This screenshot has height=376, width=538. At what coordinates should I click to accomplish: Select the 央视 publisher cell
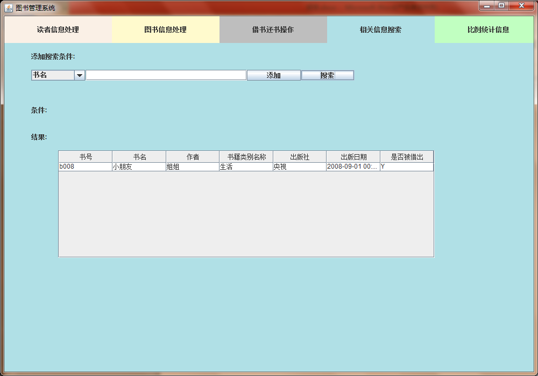tap(300, 167)
